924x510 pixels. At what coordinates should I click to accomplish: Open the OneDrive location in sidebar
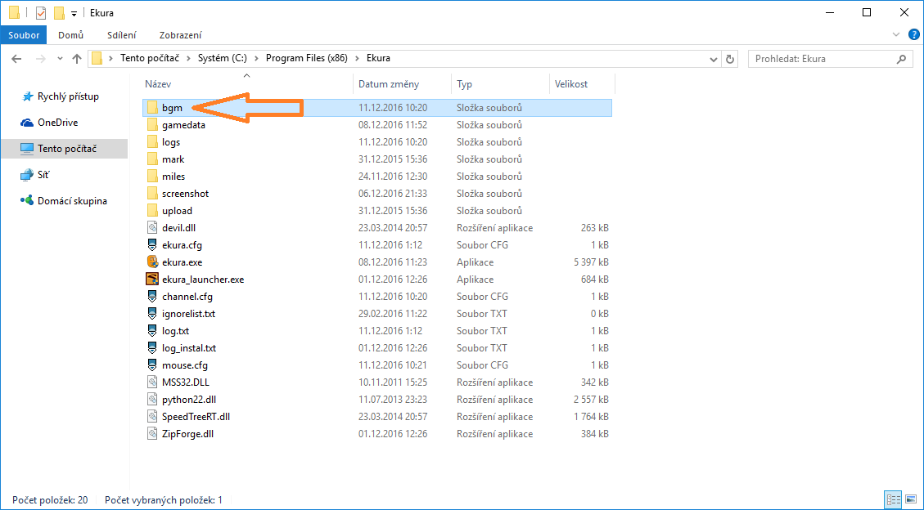coord(57,123)
